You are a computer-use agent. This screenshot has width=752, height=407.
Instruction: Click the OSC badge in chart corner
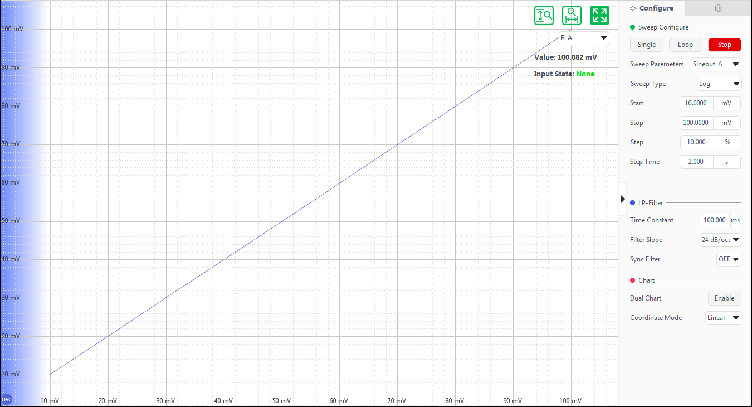coord(7,399)
